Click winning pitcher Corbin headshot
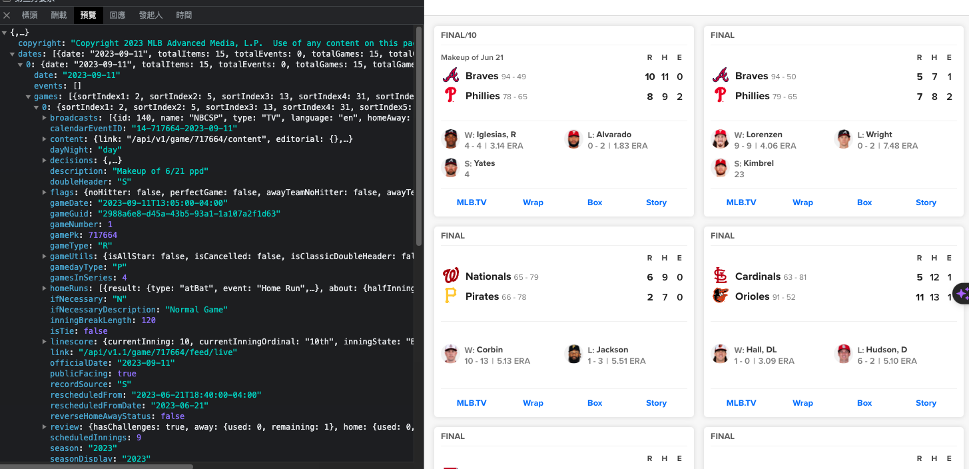Screen dimensions: 969x469 451,354
